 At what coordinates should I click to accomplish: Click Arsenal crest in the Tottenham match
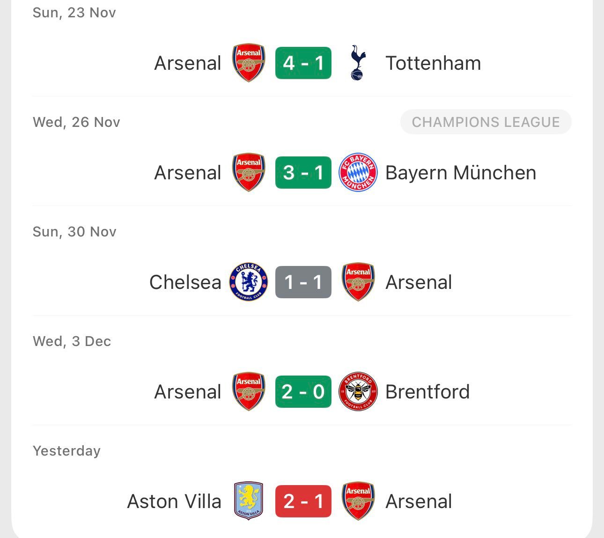pyautogui.click(x=249, y=63)
